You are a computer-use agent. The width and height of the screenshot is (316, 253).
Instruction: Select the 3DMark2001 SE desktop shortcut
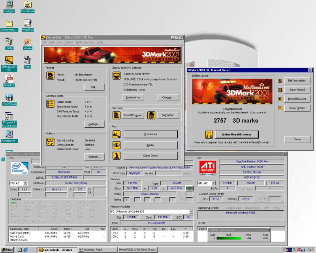pyautogui.click(x=9, y=64)
